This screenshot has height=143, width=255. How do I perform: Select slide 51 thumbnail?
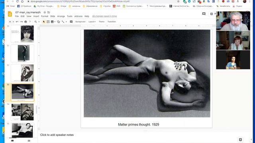tap(22, 53)
